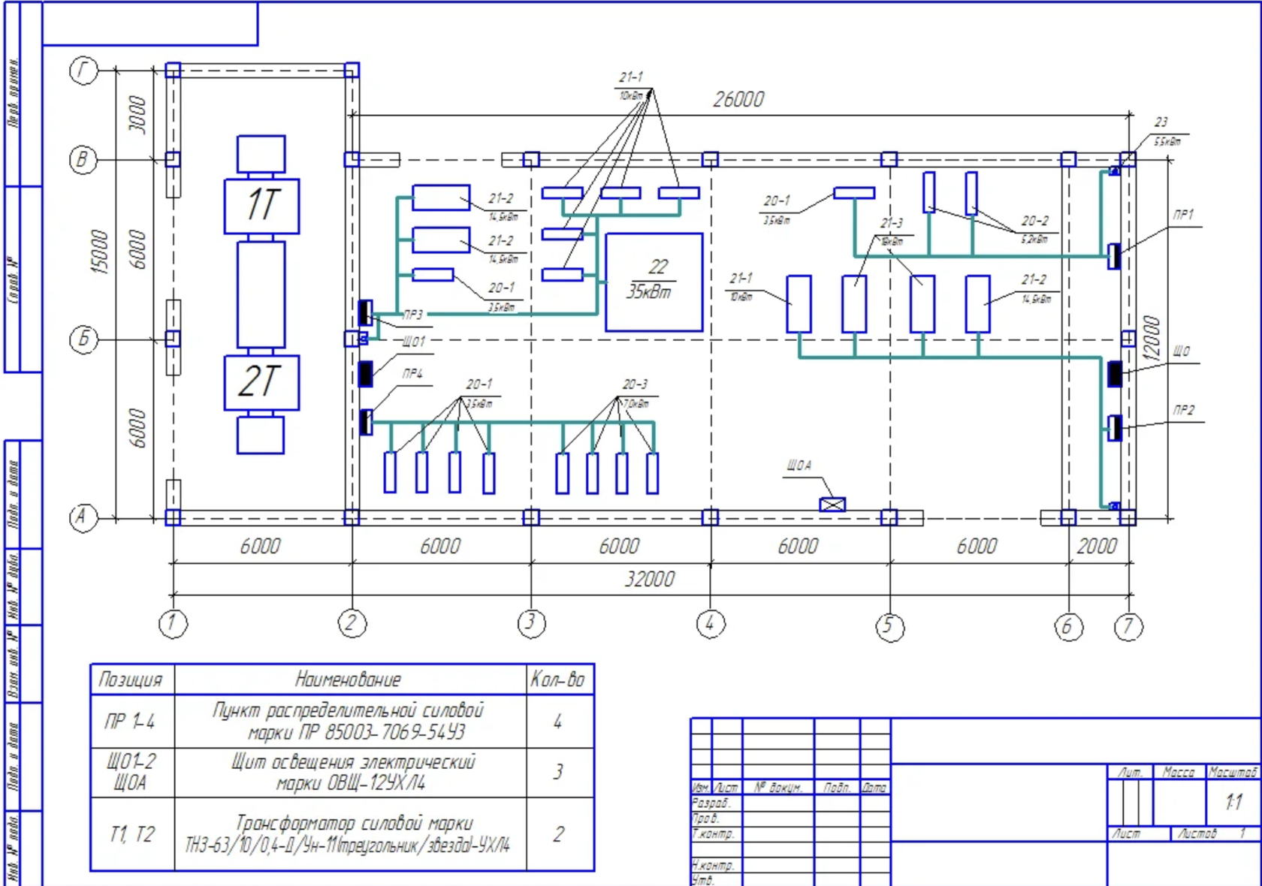Image resolution: width=1262 pixels, height=886 pixels.
Task: Click the 26000 dimension text
Action: pos(738,99)
